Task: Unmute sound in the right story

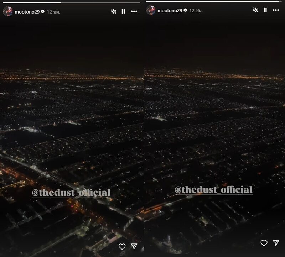Action: 255,10
